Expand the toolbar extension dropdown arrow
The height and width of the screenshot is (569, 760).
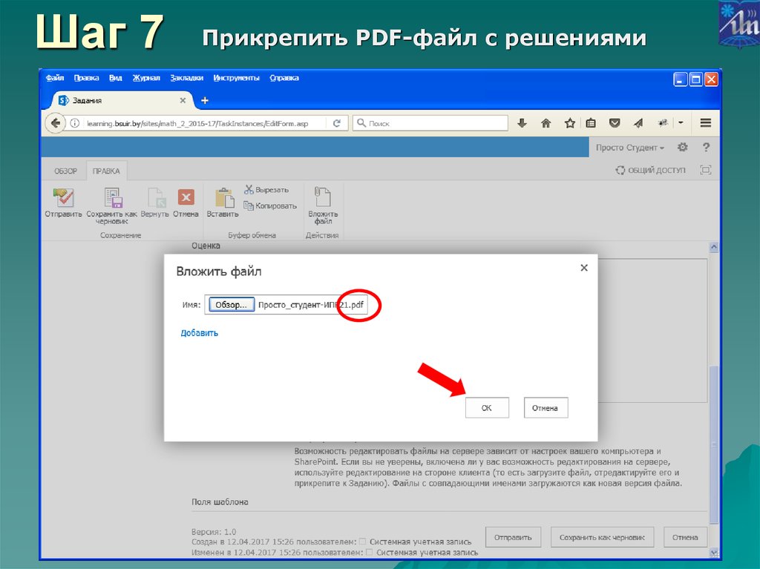(x=681, y=123)
